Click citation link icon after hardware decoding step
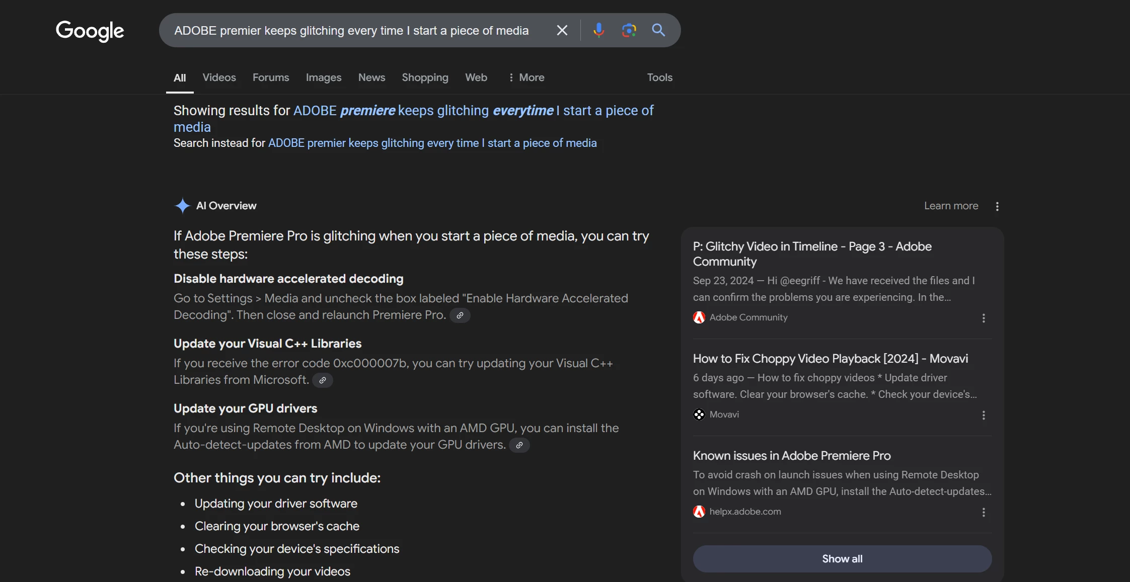Screen dimensions: 1130x582 point(460,315)
